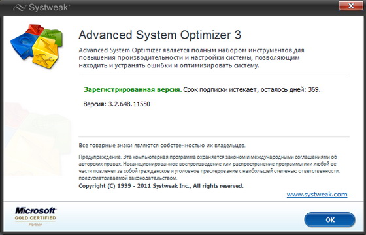Click the green "Зарегистрированная версия." text
The width and height of the screenshot is (366, 235).
(133, 90)
